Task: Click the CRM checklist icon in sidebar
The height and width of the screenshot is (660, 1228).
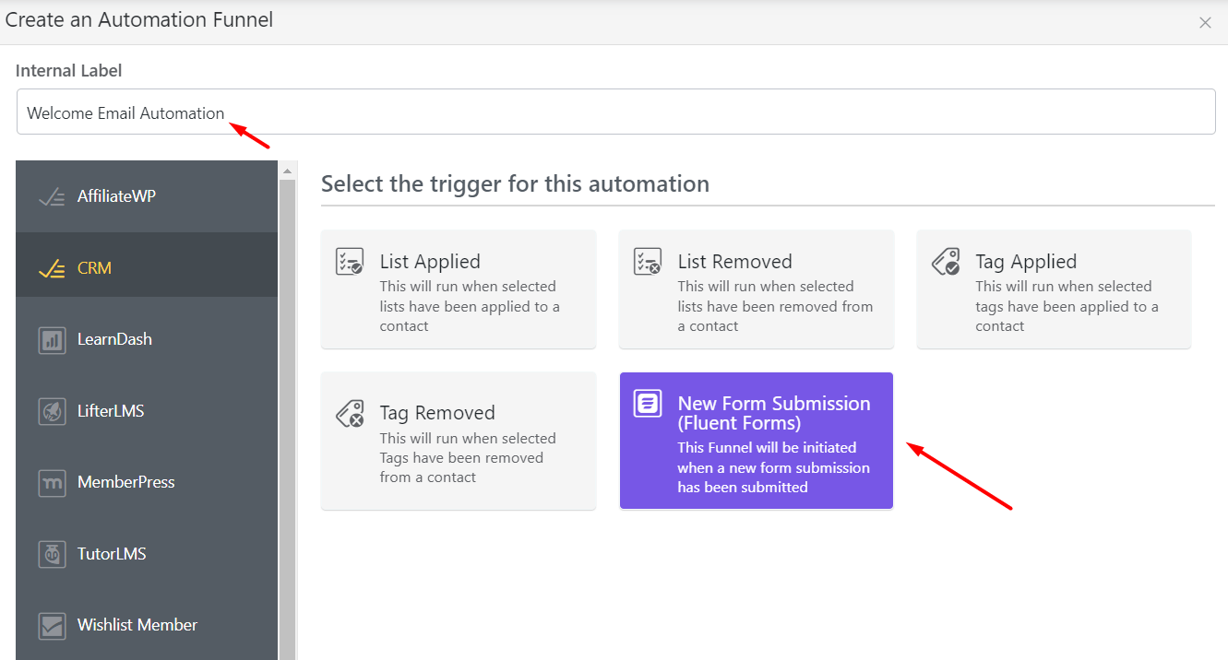Action: point(52,268)
